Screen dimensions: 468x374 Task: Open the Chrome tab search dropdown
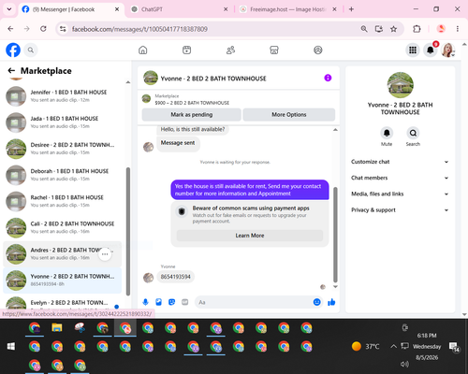pos(9,9)
